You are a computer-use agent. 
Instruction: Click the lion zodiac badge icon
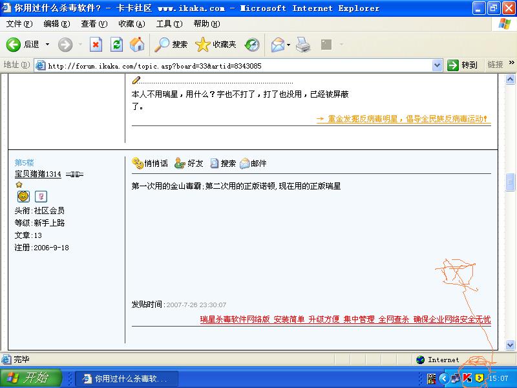(23, 197)
